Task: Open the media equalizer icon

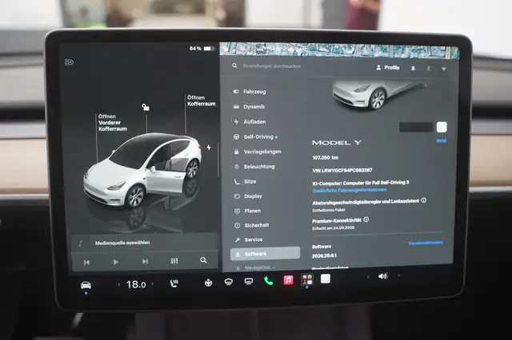Action: [174, 261]
